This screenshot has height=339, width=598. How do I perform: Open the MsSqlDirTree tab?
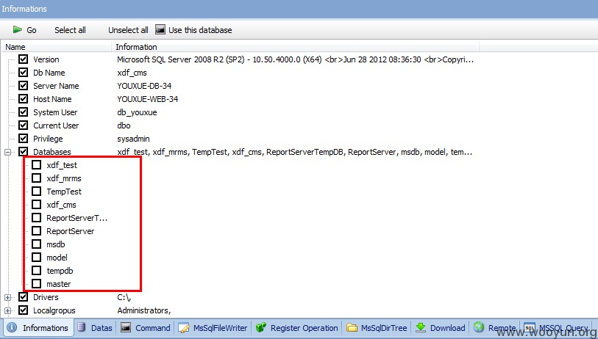point(377,327)
